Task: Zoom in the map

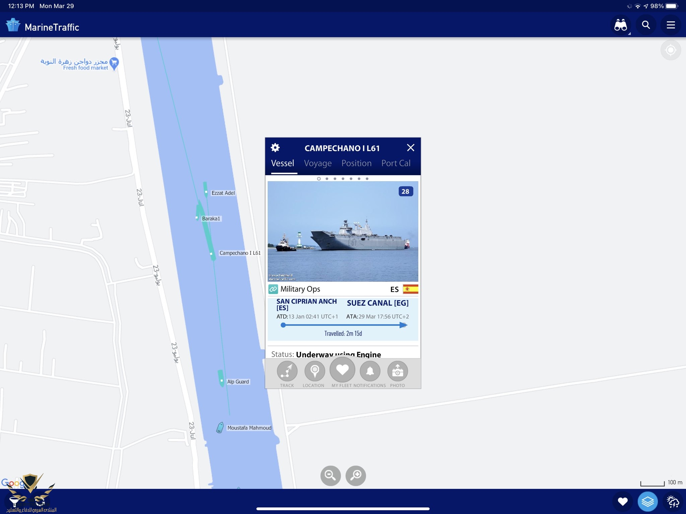Action: pos(356,475)
